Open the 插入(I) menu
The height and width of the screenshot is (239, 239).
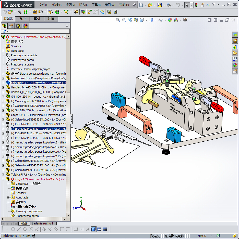[83, 5]
